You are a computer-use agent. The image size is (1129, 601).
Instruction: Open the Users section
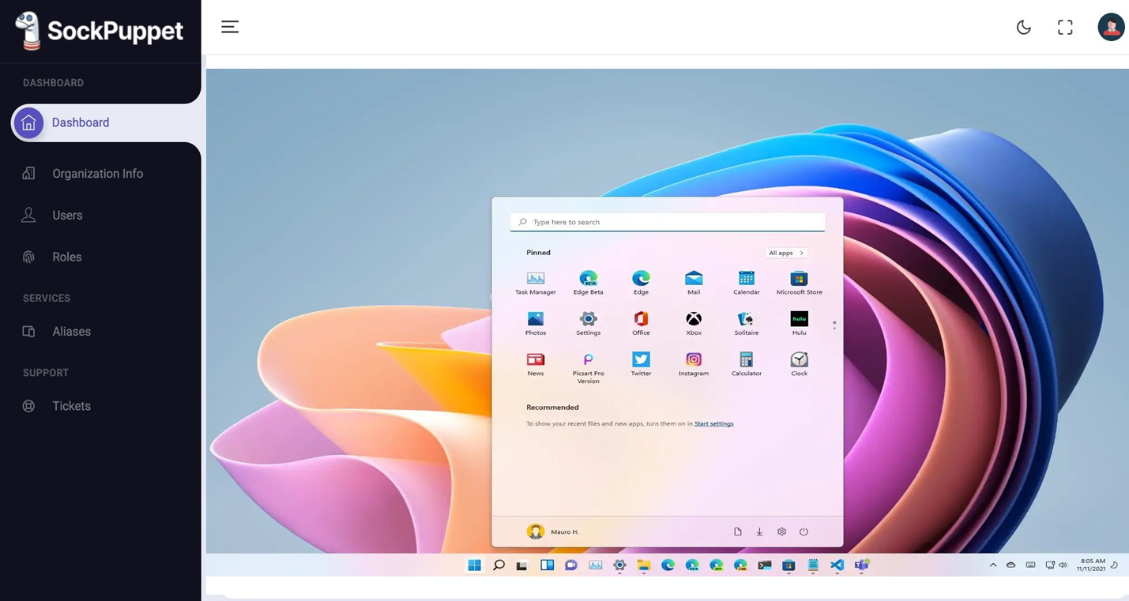pyautogui.click(x=67, y=216)
